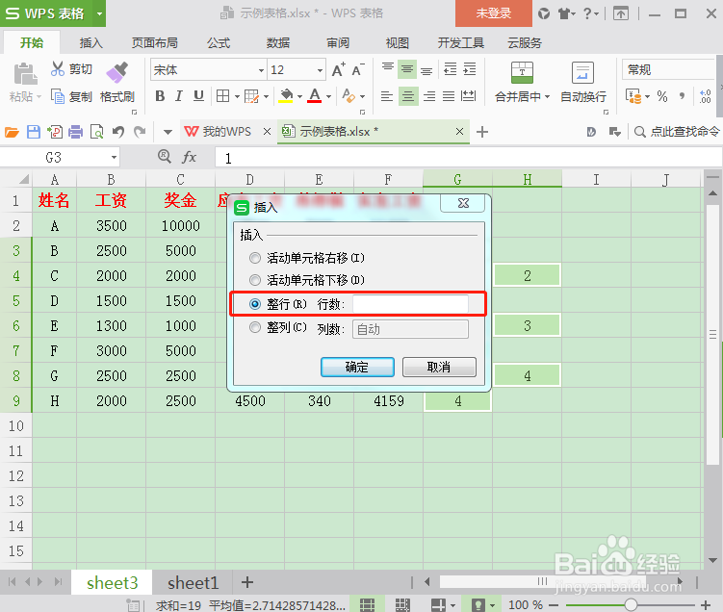Switch to the 页面布局 ribbon tab
This screenshot has width=723, height=612.
pos(154,43)
